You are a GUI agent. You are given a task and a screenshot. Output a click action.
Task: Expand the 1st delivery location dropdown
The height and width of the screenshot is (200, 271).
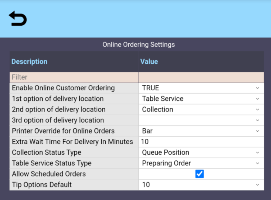coord(201,99)
